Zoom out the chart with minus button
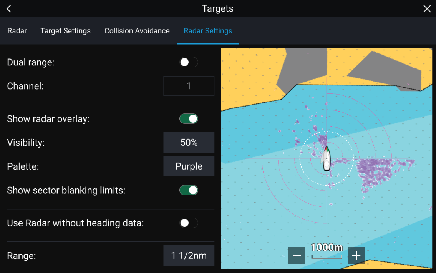The image size is (436, 273). tap(297, 256)
